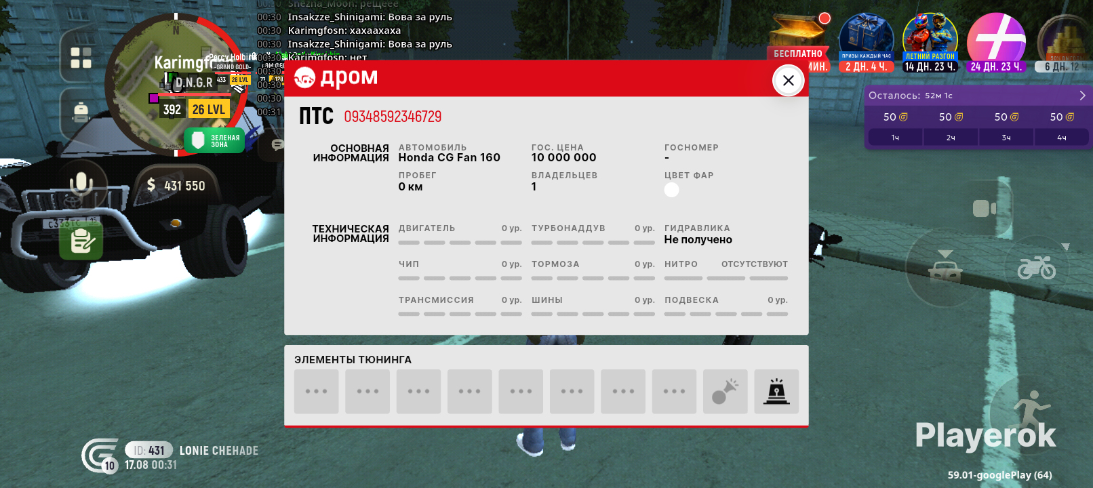Tap the chat message Karimgfosn: хахахаха

pos(344,30)
